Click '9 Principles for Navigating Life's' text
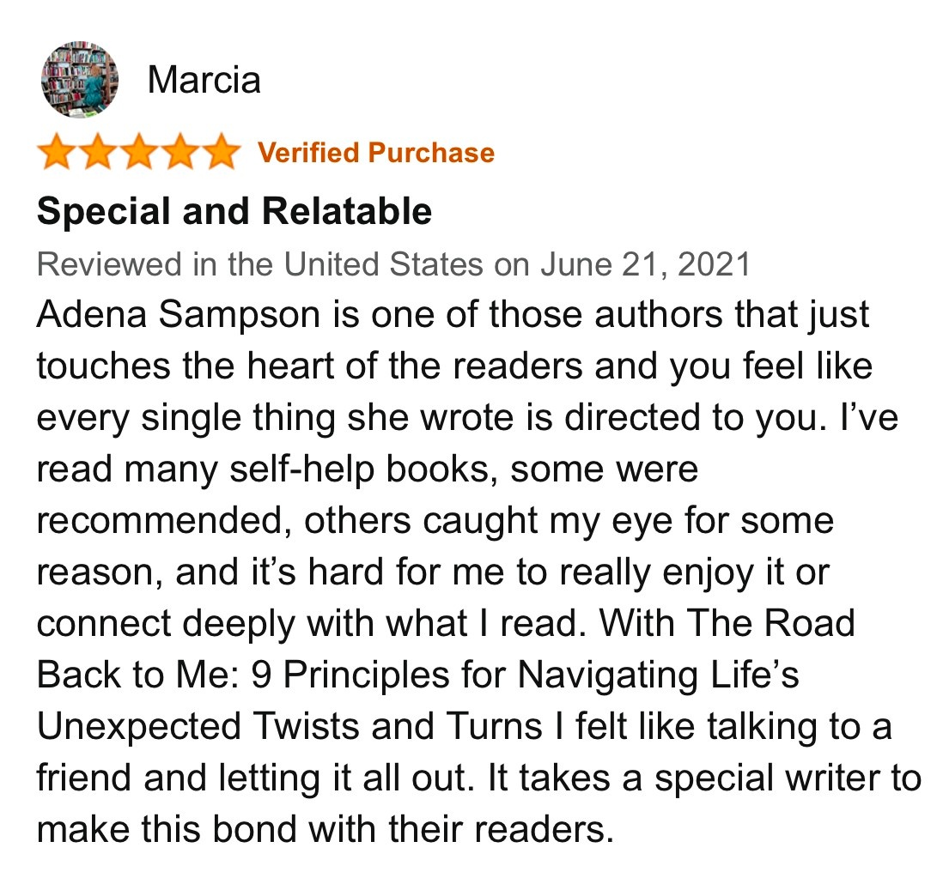Viewport: 937px width, 878px height. pyautogui.click(x=526, y=675)
